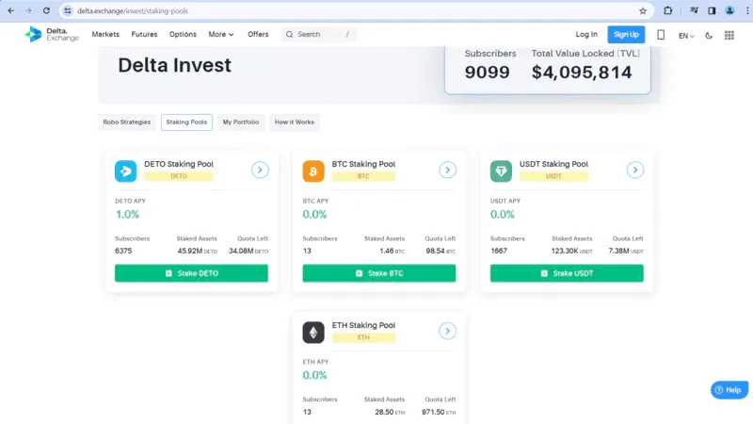Open the Offers page

coord(258,34)
